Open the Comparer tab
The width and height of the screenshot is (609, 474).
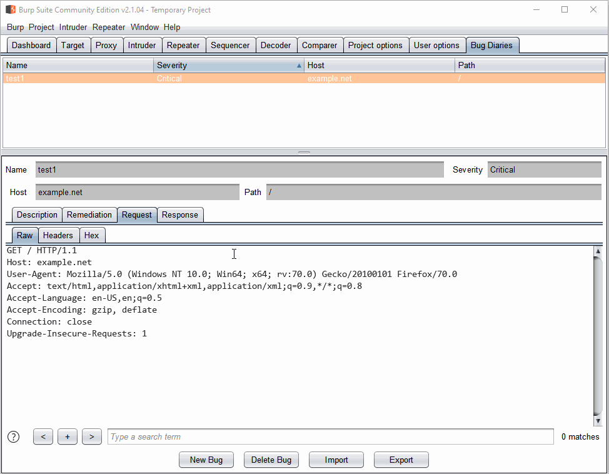(x=320, y=46)
